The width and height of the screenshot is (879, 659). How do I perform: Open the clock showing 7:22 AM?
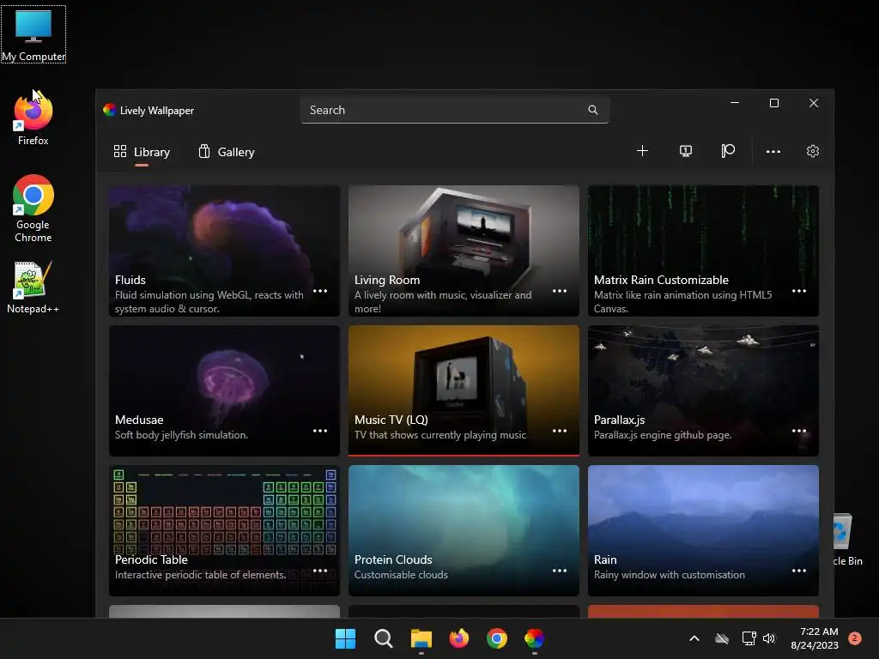click(815, 638)
